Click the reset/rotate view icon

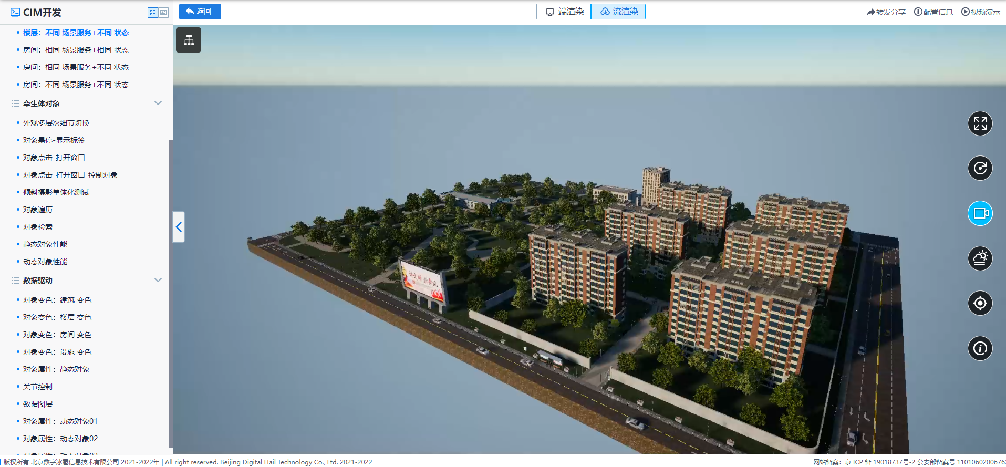click(980, 168)
